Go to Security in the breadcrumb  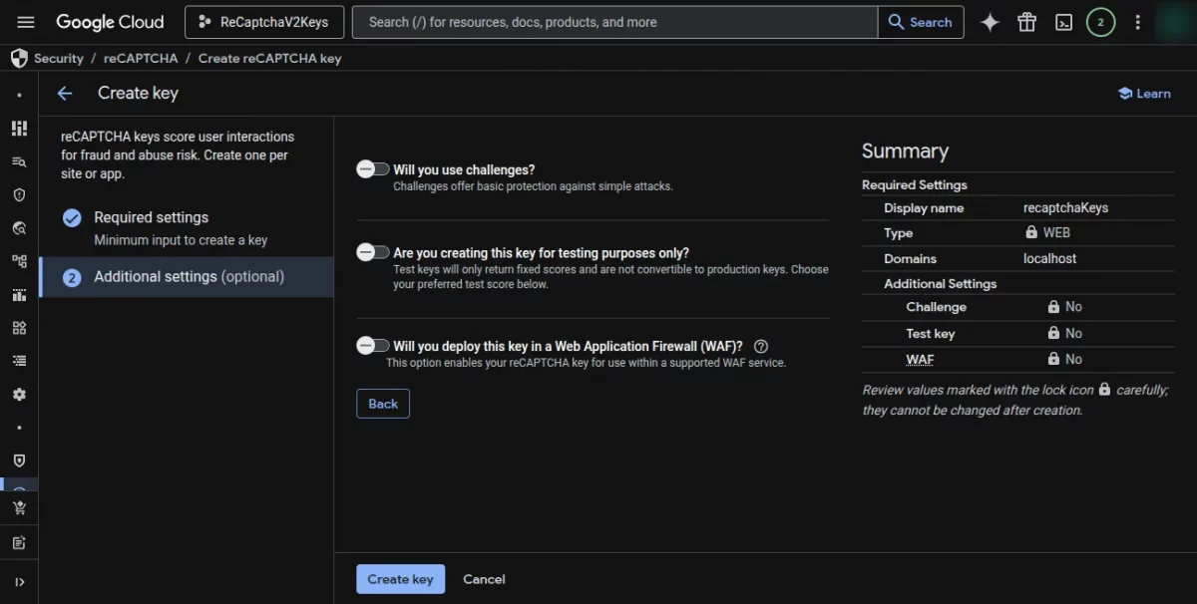click(x=59, y=58)
